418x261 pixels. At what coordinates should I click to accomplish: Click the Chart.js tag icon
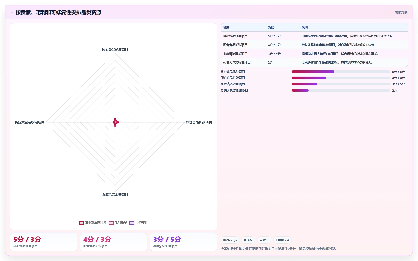(224, 240)
